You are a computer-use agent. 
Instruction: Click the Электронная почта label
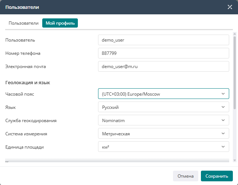(25, 67)
